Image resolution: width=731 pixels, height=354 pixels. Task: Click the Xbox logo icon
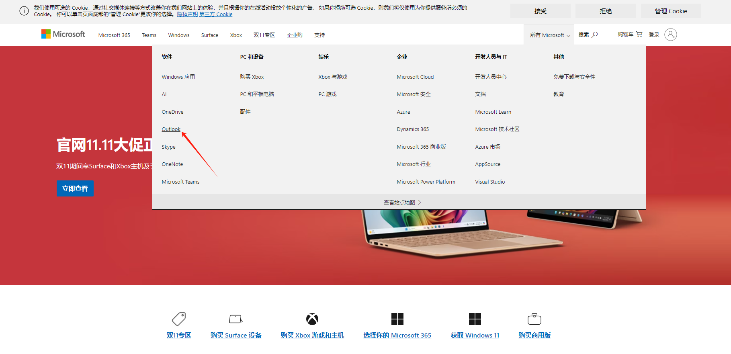(x=312, y=319)
